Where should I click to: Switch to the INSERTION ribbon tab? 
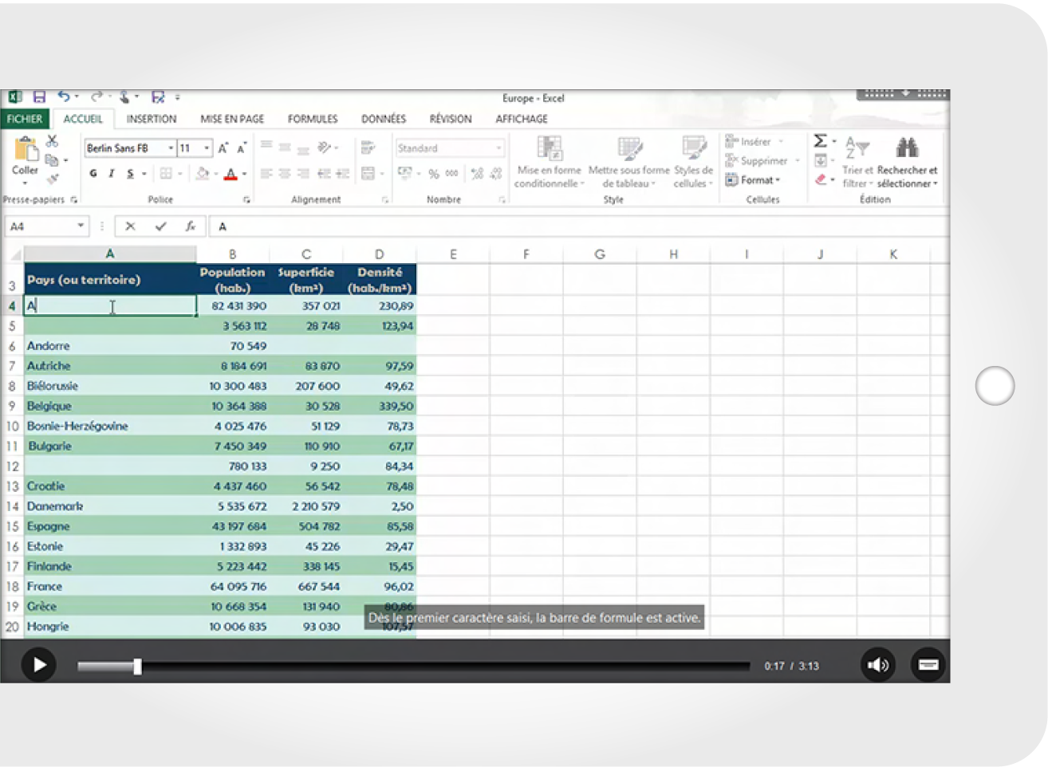(x=151, y=119)
